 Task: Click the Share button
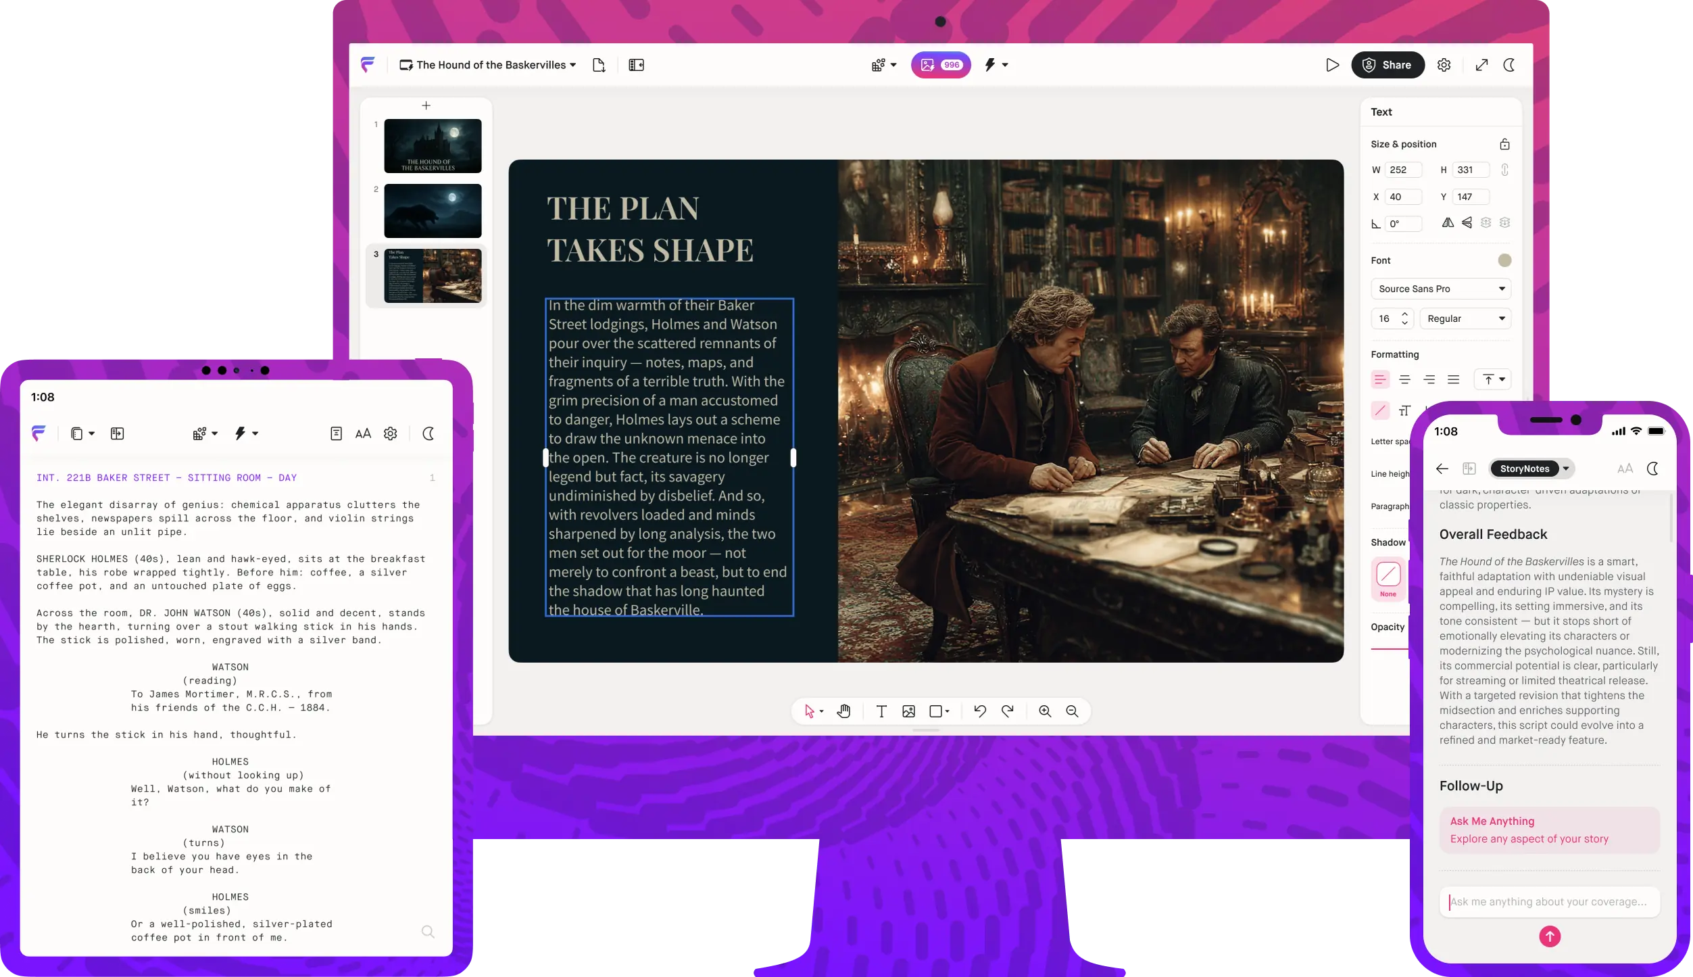click(1388, 65)
